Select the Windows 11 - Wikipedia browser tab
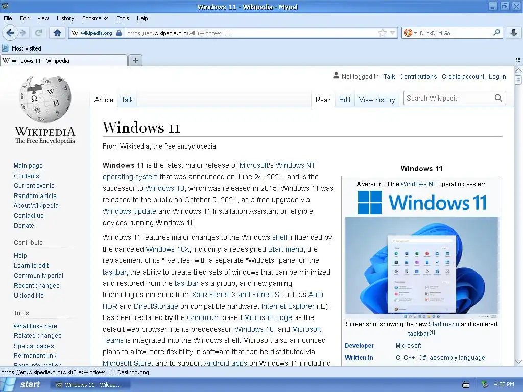 pos(64,60)
